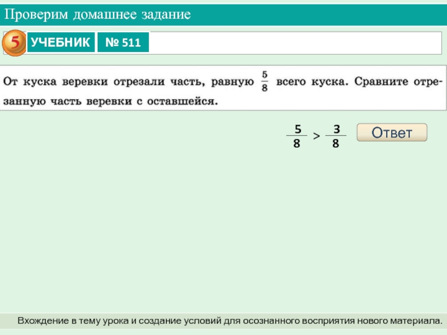Click the 5/8 fraction inside the problem text
Image resolution: width=447 pixels, height=335 pixels.
point(264,81)
